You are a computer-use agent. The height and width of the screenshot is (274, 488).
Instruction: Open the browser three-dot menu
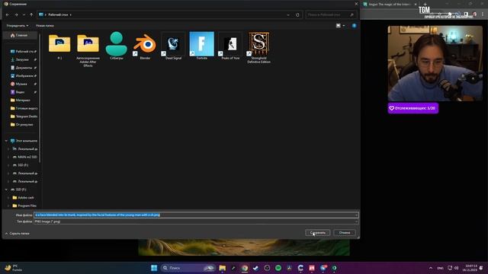(x=483, y=14)
